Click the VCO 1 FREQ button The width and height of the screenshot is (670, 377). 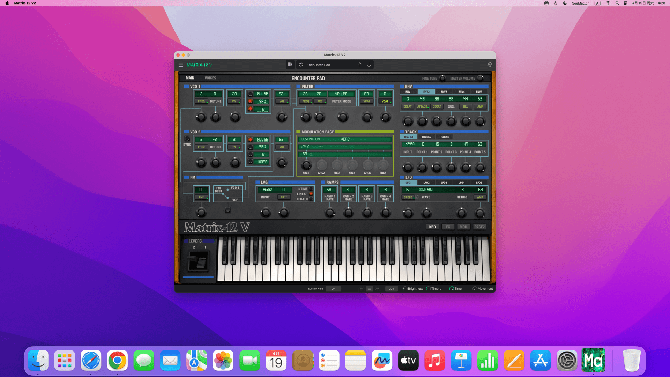(201, 102)
